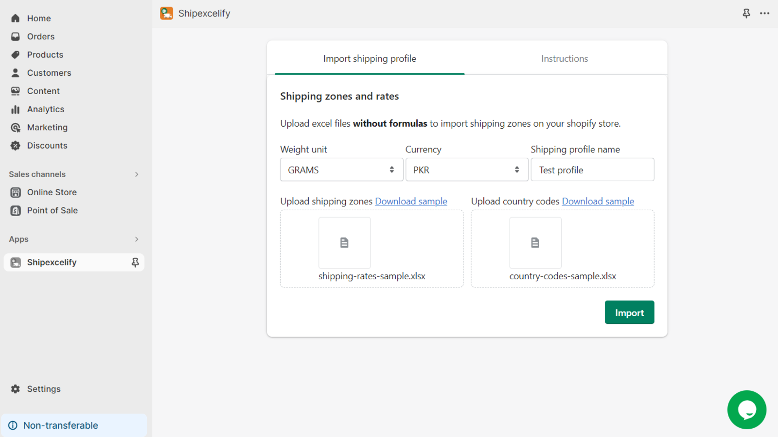The width and height of the screenshot is (778, 437).
Task: Open the Analytics section
Action: pos(46,109)
